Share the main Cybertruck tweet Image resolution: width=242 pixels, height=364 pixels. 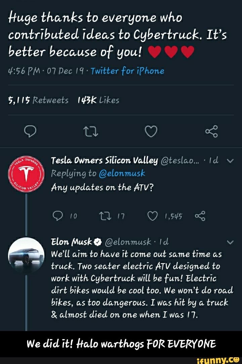(213, 131)
